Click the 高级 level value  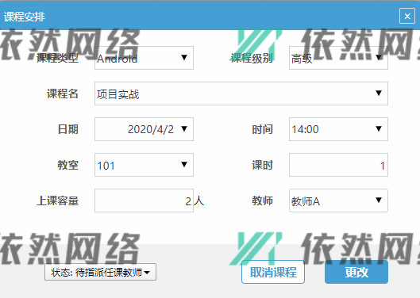pos(302,59)
